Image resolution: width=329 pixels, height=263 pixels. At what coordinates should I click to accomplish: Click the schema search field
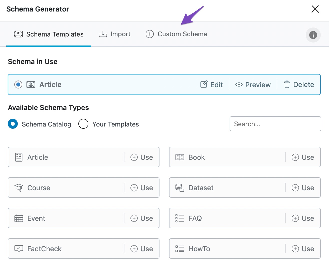[x=275, y=124]
